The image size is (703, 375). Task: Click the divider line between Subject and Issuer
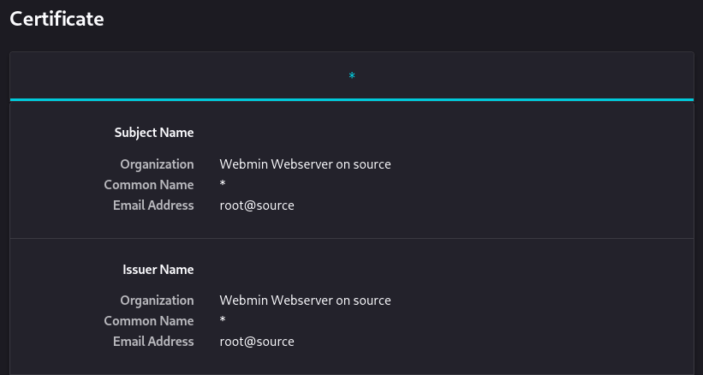[351, 238]
